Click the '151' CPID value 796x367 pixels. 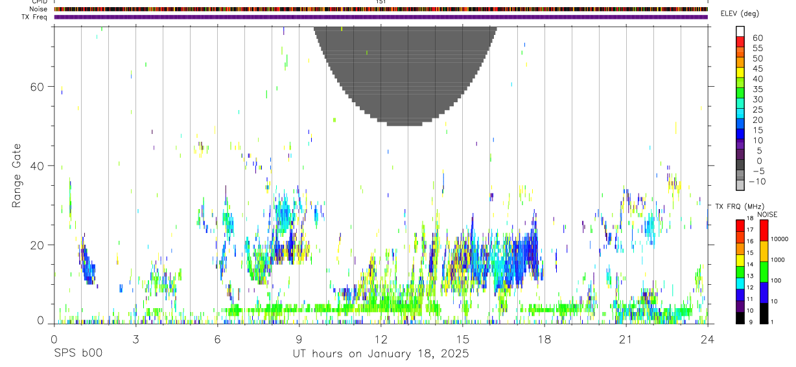pyautogui.click(x=381, y=2)
